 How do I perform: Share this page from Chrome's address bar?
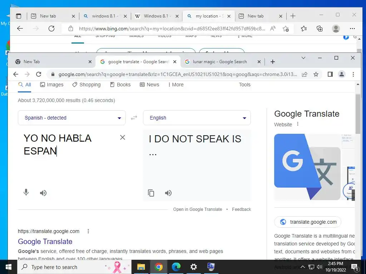coord(305,74)
